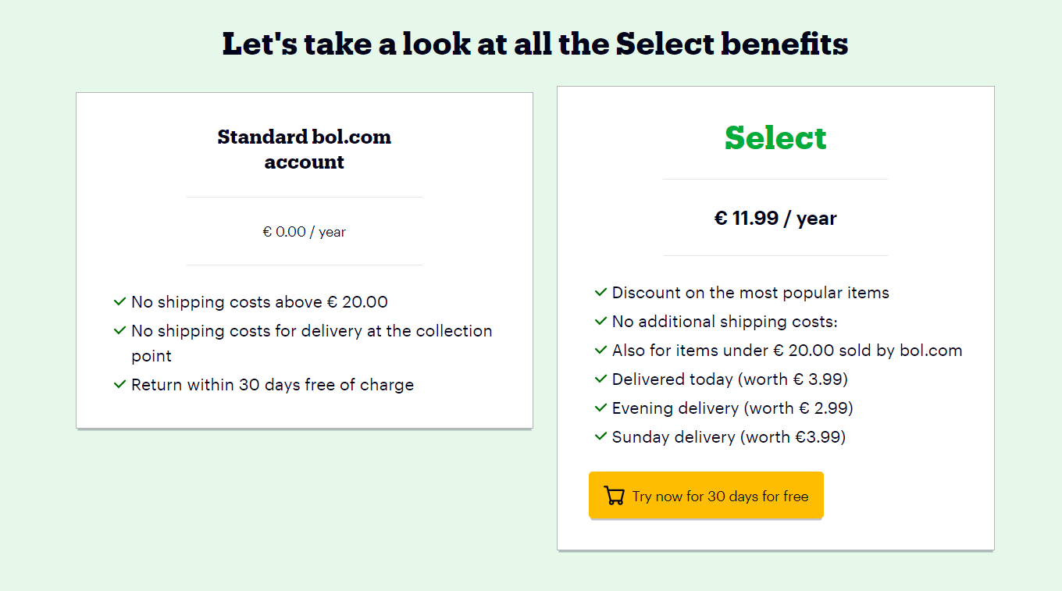Click the checkmark next to "Return within 30 days free of charge"
This screenshot has height=591, width=1062.
click(120, 384)
